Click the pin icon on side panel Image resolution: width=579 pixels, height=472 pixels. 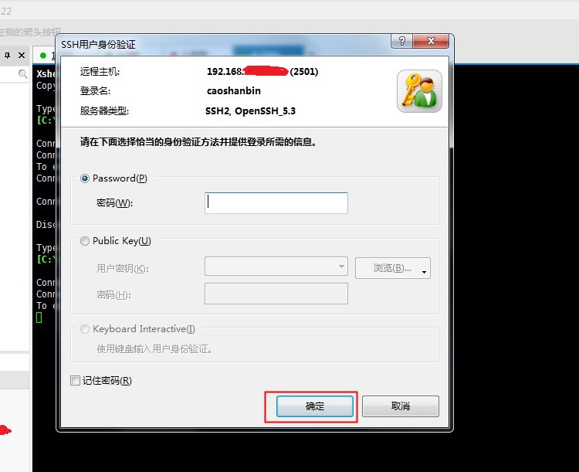tap(8, 56)
